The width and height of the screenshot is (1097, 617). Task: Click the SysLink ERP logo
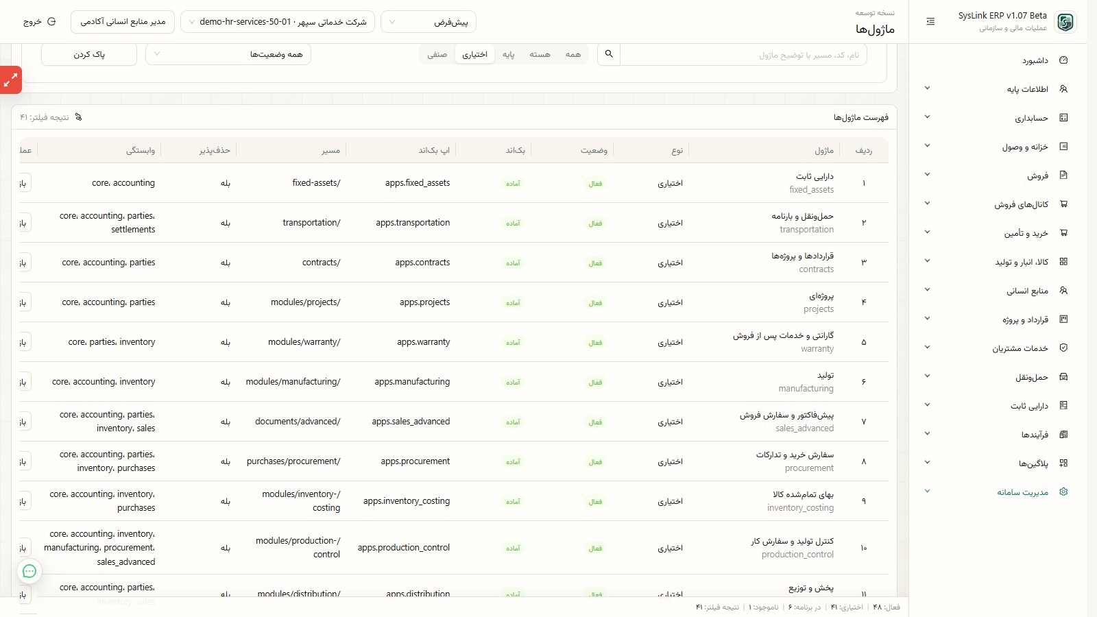pos(1065,22)
